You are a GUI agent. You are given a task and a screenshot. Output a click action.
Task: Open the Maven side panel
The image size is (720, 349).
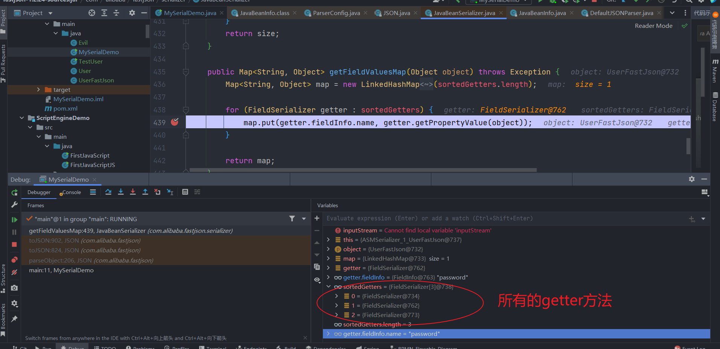click(x=715, y=70)
